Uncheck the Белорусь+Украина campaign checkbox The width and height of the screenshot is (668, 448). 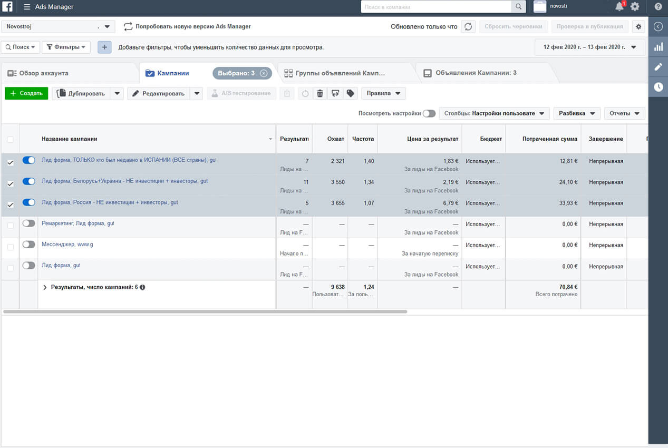tap(11, 183)
